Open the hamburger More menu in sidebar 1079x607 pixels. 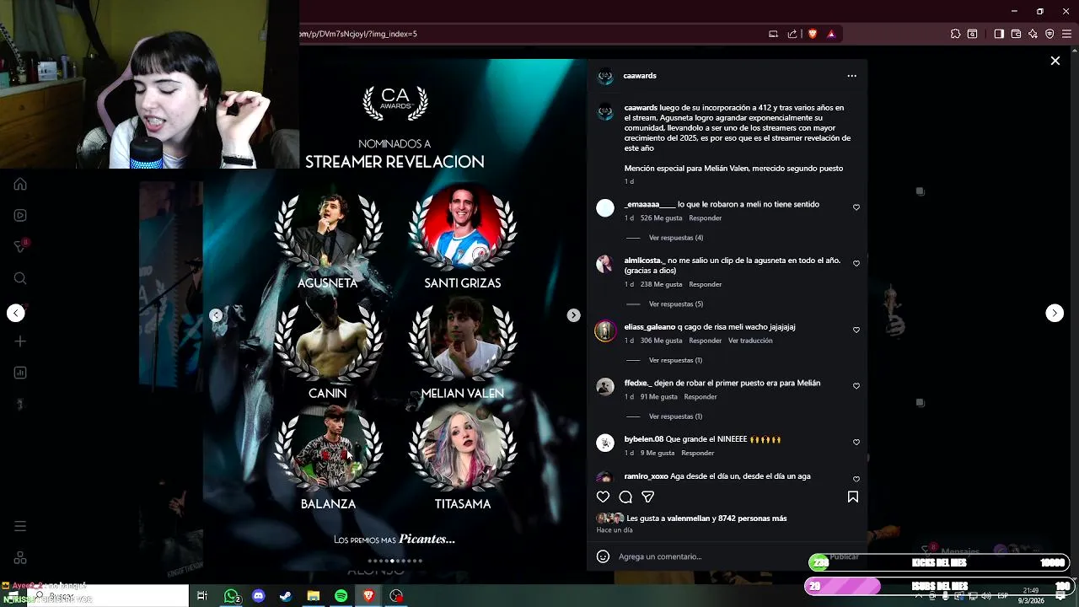(20, 526)
